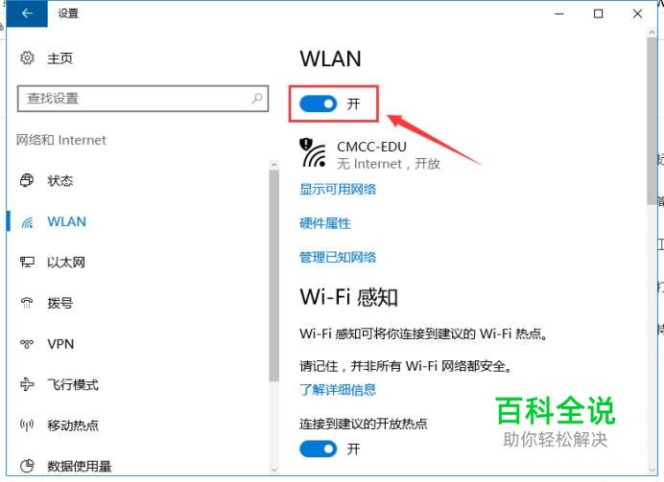Select the Ethernet monitor icon
This screenshot has height=482, width=664.
pyautogui.click(x=27, y=263)
